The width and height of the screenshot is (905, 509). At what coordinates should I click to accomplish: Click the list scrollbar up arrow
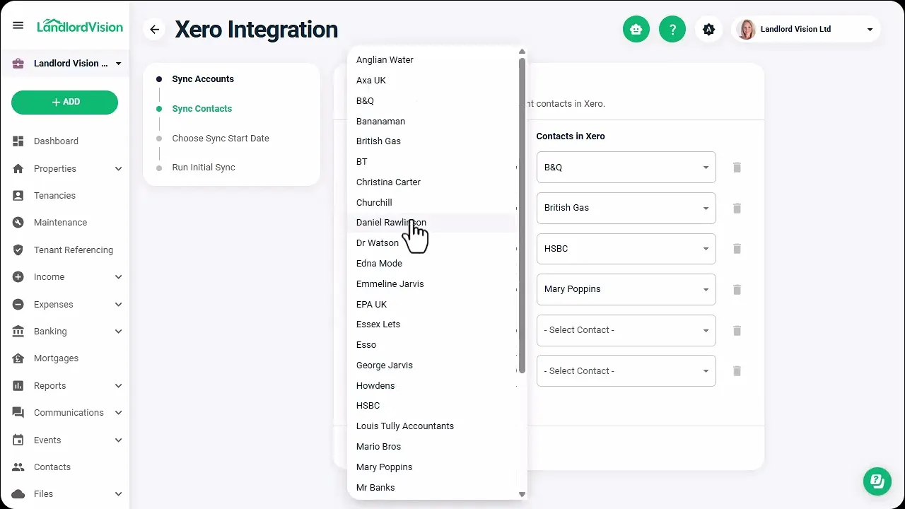(x=522, y=52)
